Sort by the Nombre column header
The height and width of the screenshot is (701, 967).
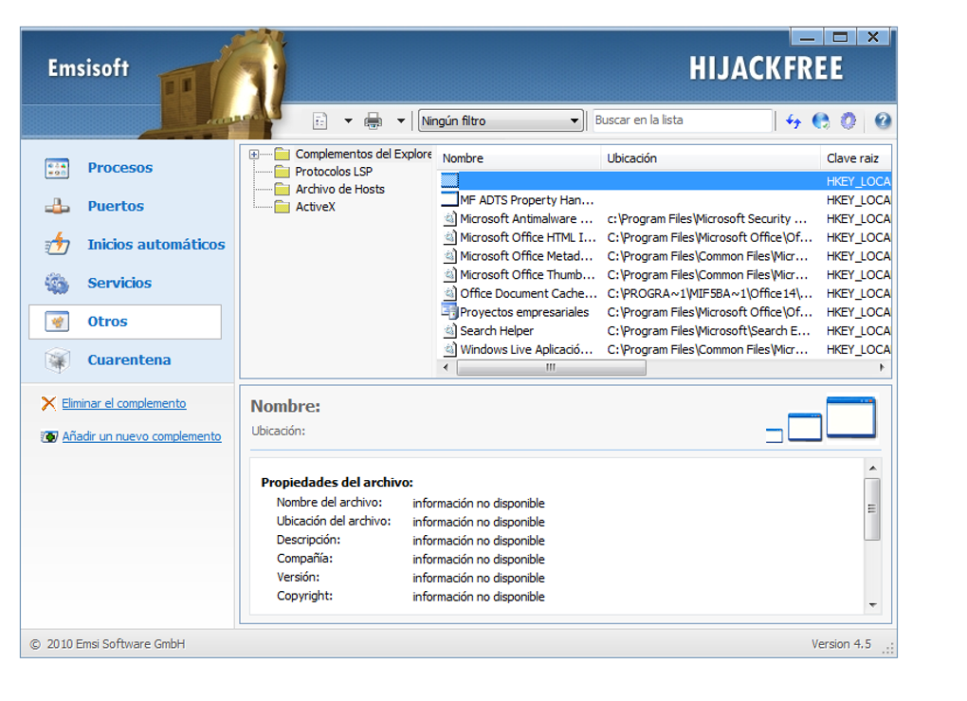coord(519,158)
